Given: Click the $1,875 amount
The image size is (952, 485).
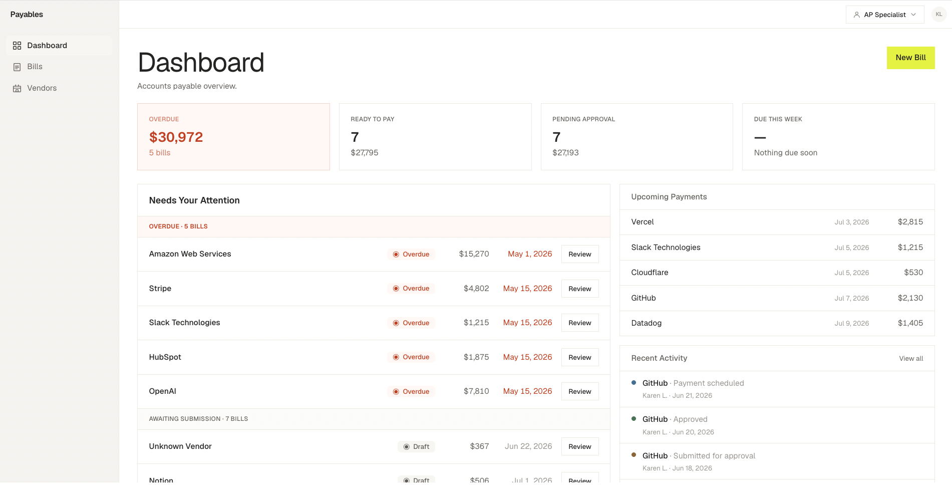Looking at the screenshot, I should click(476, 357).
